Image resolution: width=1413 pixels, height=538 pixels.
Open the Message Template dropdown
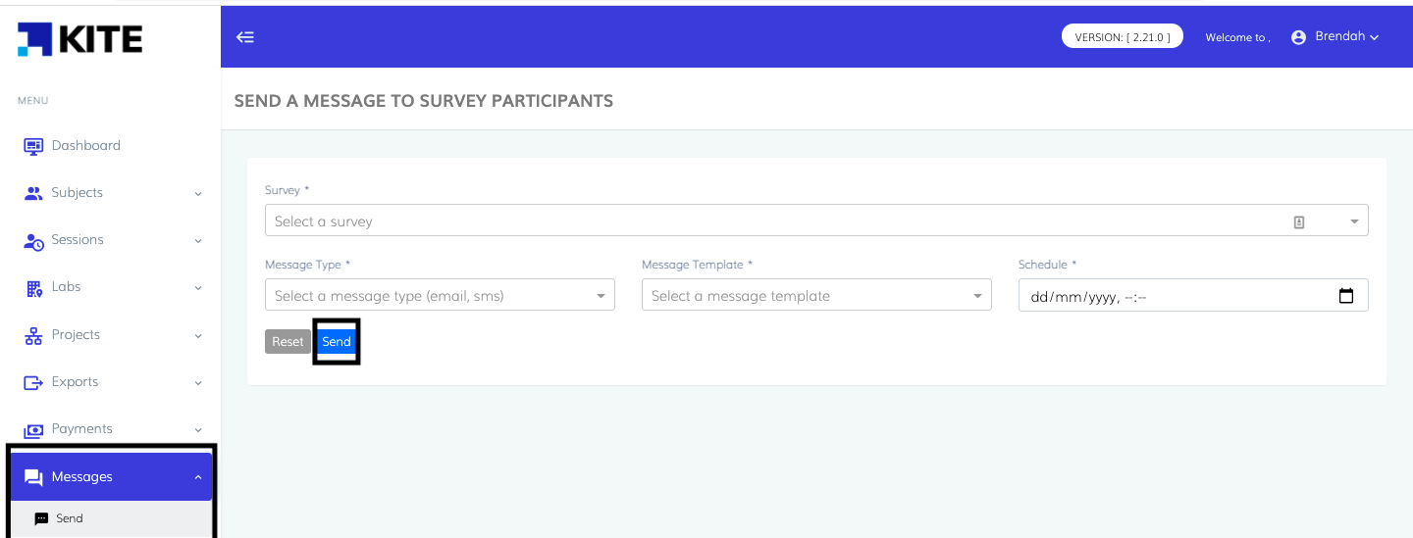tap(816, 296)
